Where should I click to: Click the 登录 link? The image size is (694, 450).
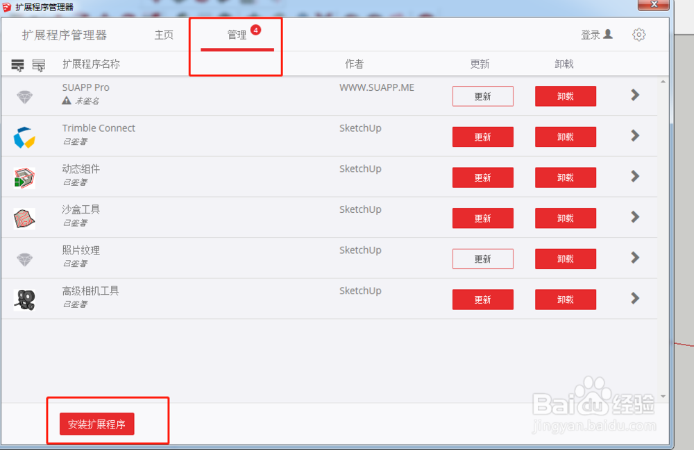(x=591, y=35)
